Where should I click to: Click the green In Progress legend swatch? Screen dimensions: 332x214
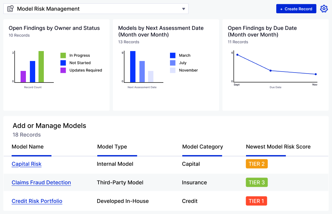coord(63,56)
